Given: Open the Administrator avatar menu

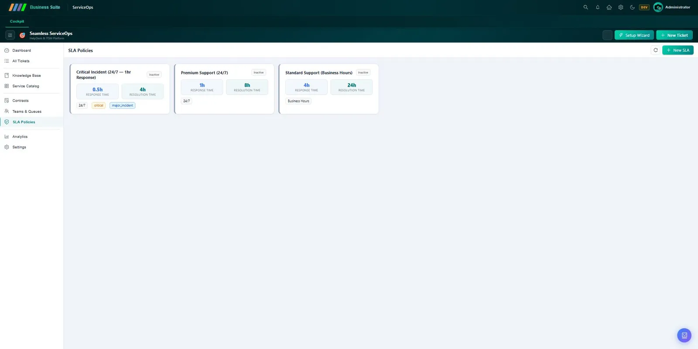Looking at the screenshot, I should 658,7.
